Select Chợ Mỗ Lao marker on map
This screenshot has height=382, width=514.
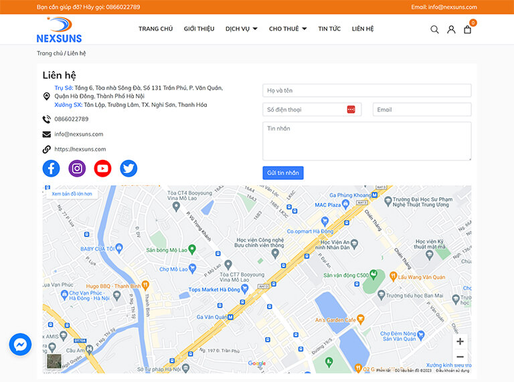[x=193, y=269]
